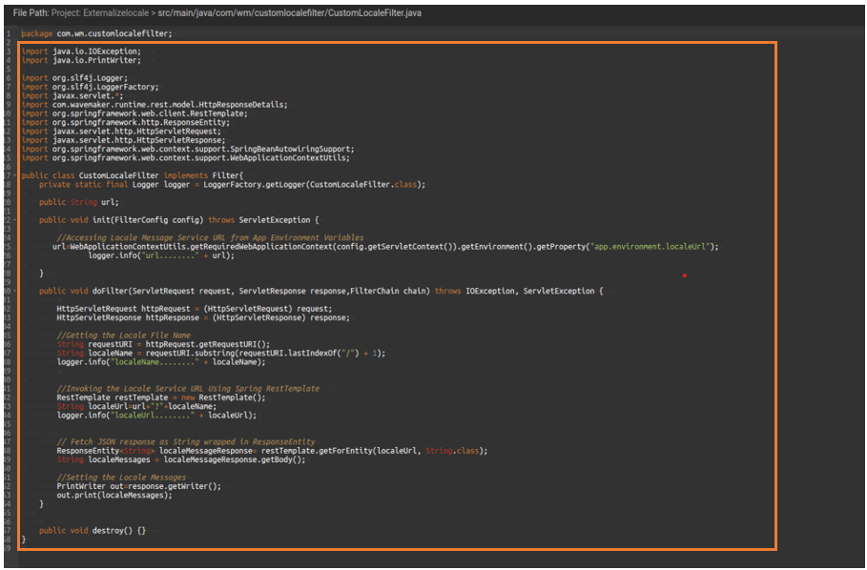Place cursor on the public String url declaration
The width and height of the screenshot is (867, 570).
(79, 202)
